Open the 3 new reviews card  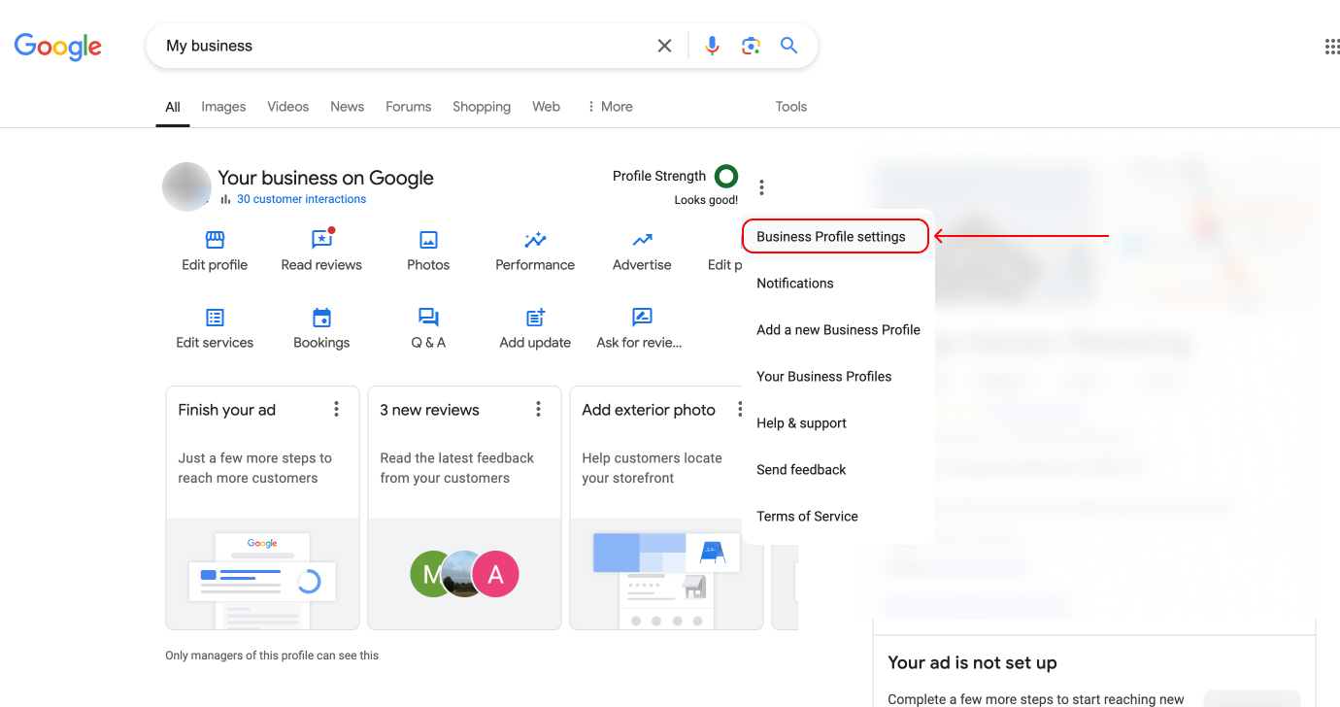click(x=464, y=508)
